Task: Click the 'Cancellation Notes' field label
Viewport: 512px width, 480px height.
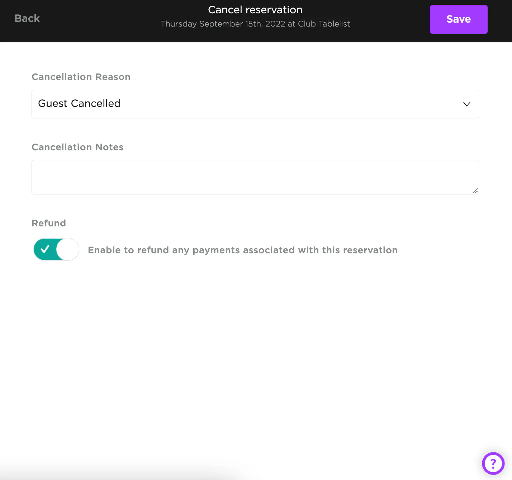Action: coord(77,147)
